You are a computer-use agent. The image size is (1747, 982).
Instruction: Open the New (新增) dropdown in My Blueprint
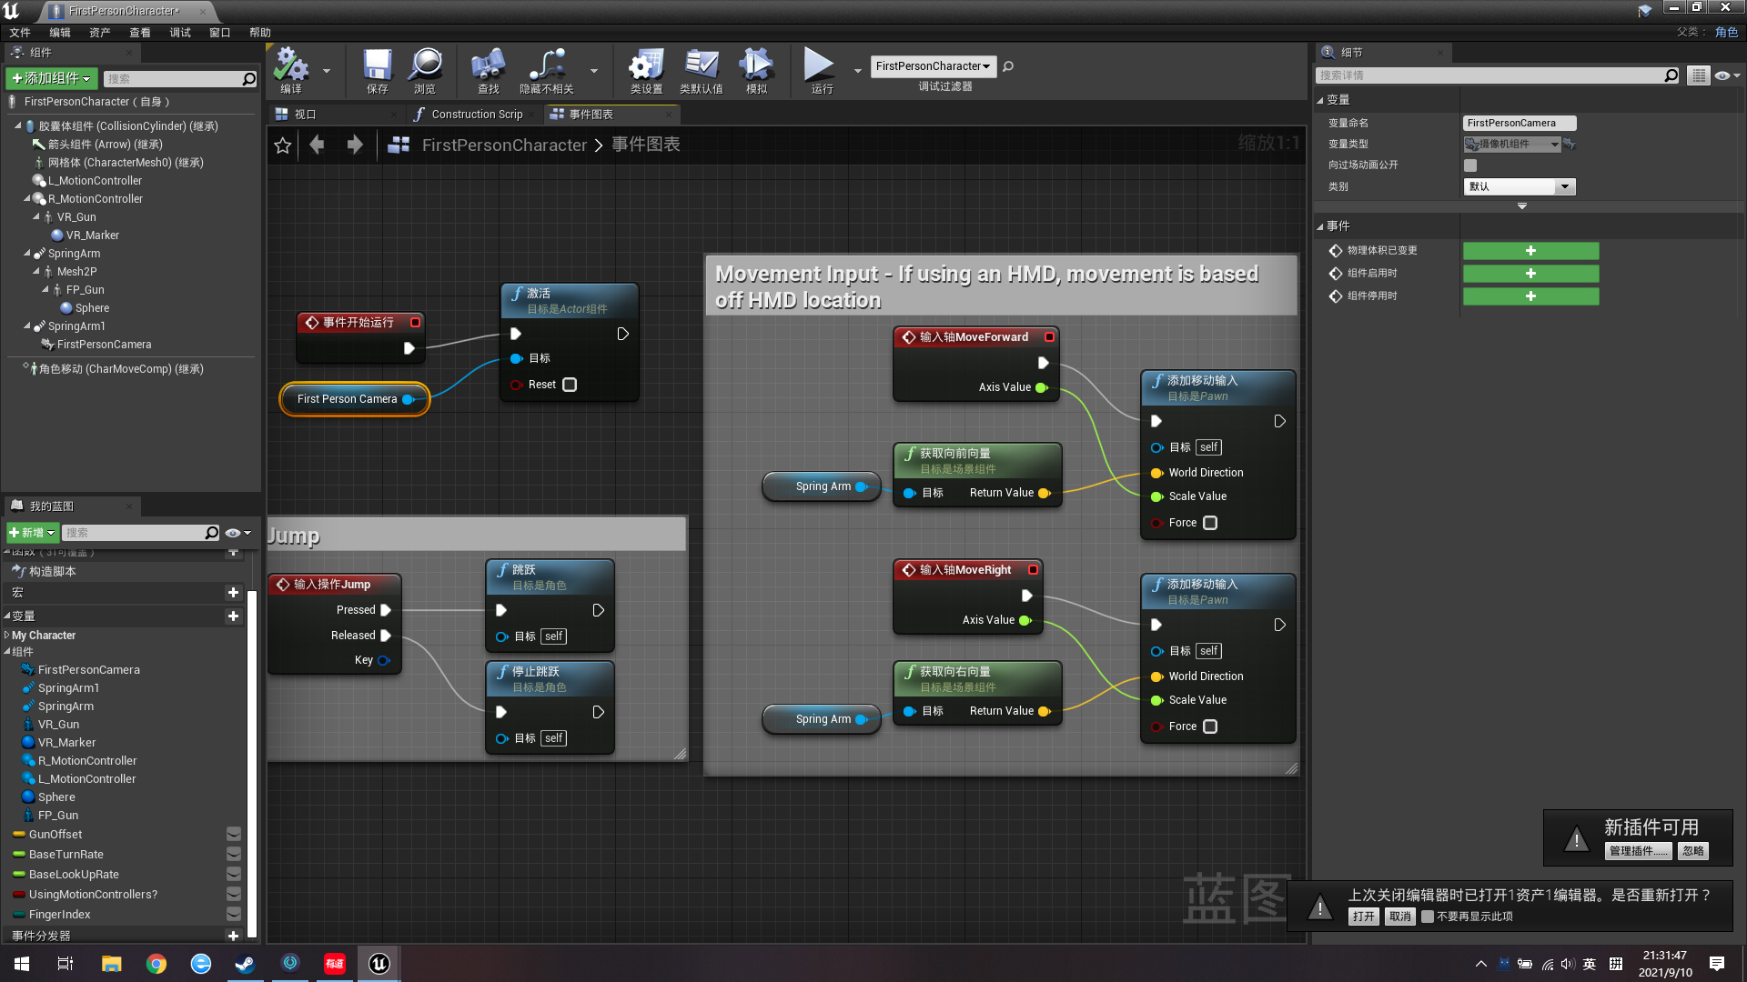[33, 533]
